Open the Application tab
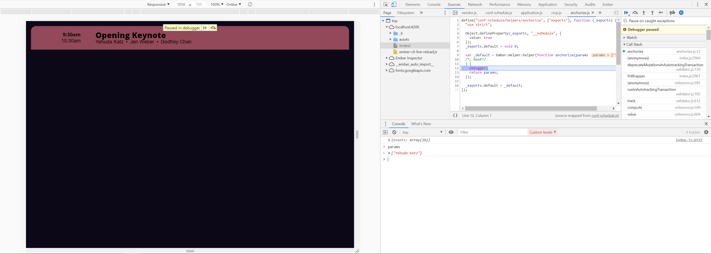The height and width of the screenshot is (254, 711). point(547,4)
